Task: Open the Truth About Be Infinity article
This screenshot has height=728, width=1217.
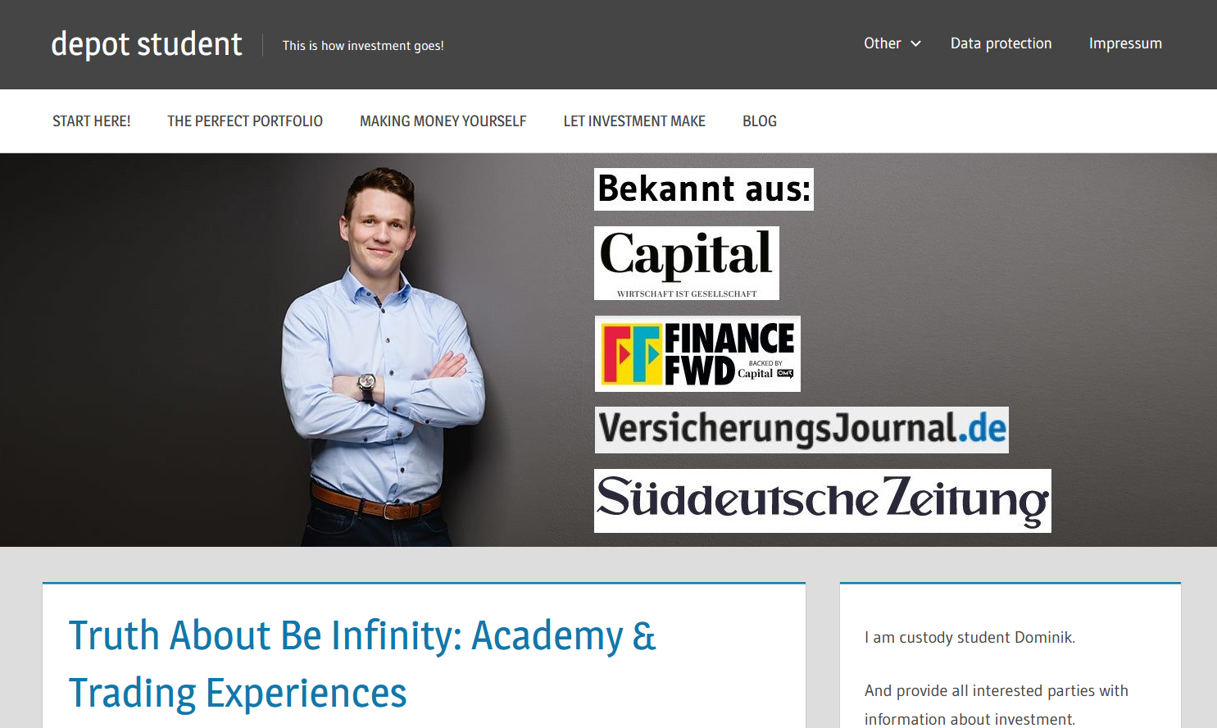Action: tap(362, 664)
